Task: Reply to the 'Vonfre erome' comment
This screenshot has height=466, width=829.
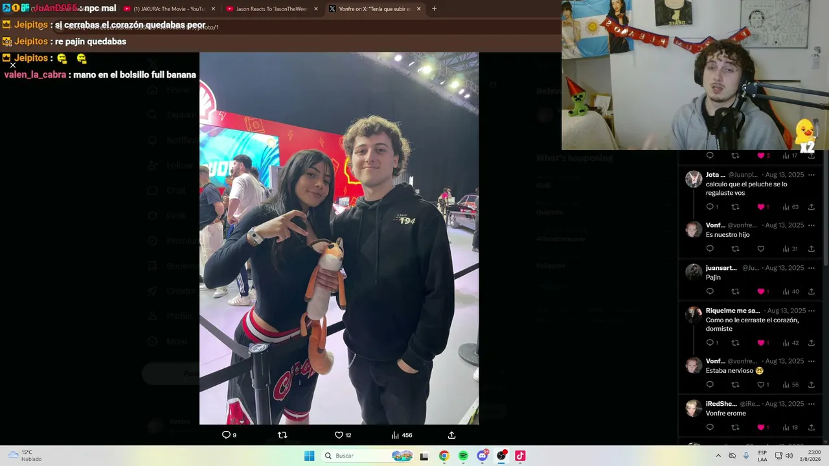Action: 710,427
